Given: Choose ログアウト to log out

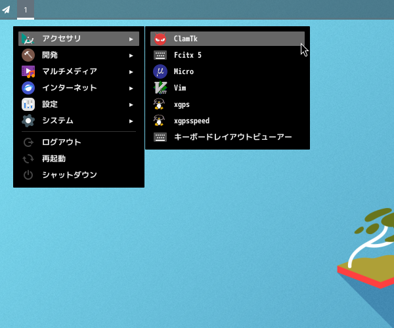Looking at the screenshot, I should [x=79, y=142].
